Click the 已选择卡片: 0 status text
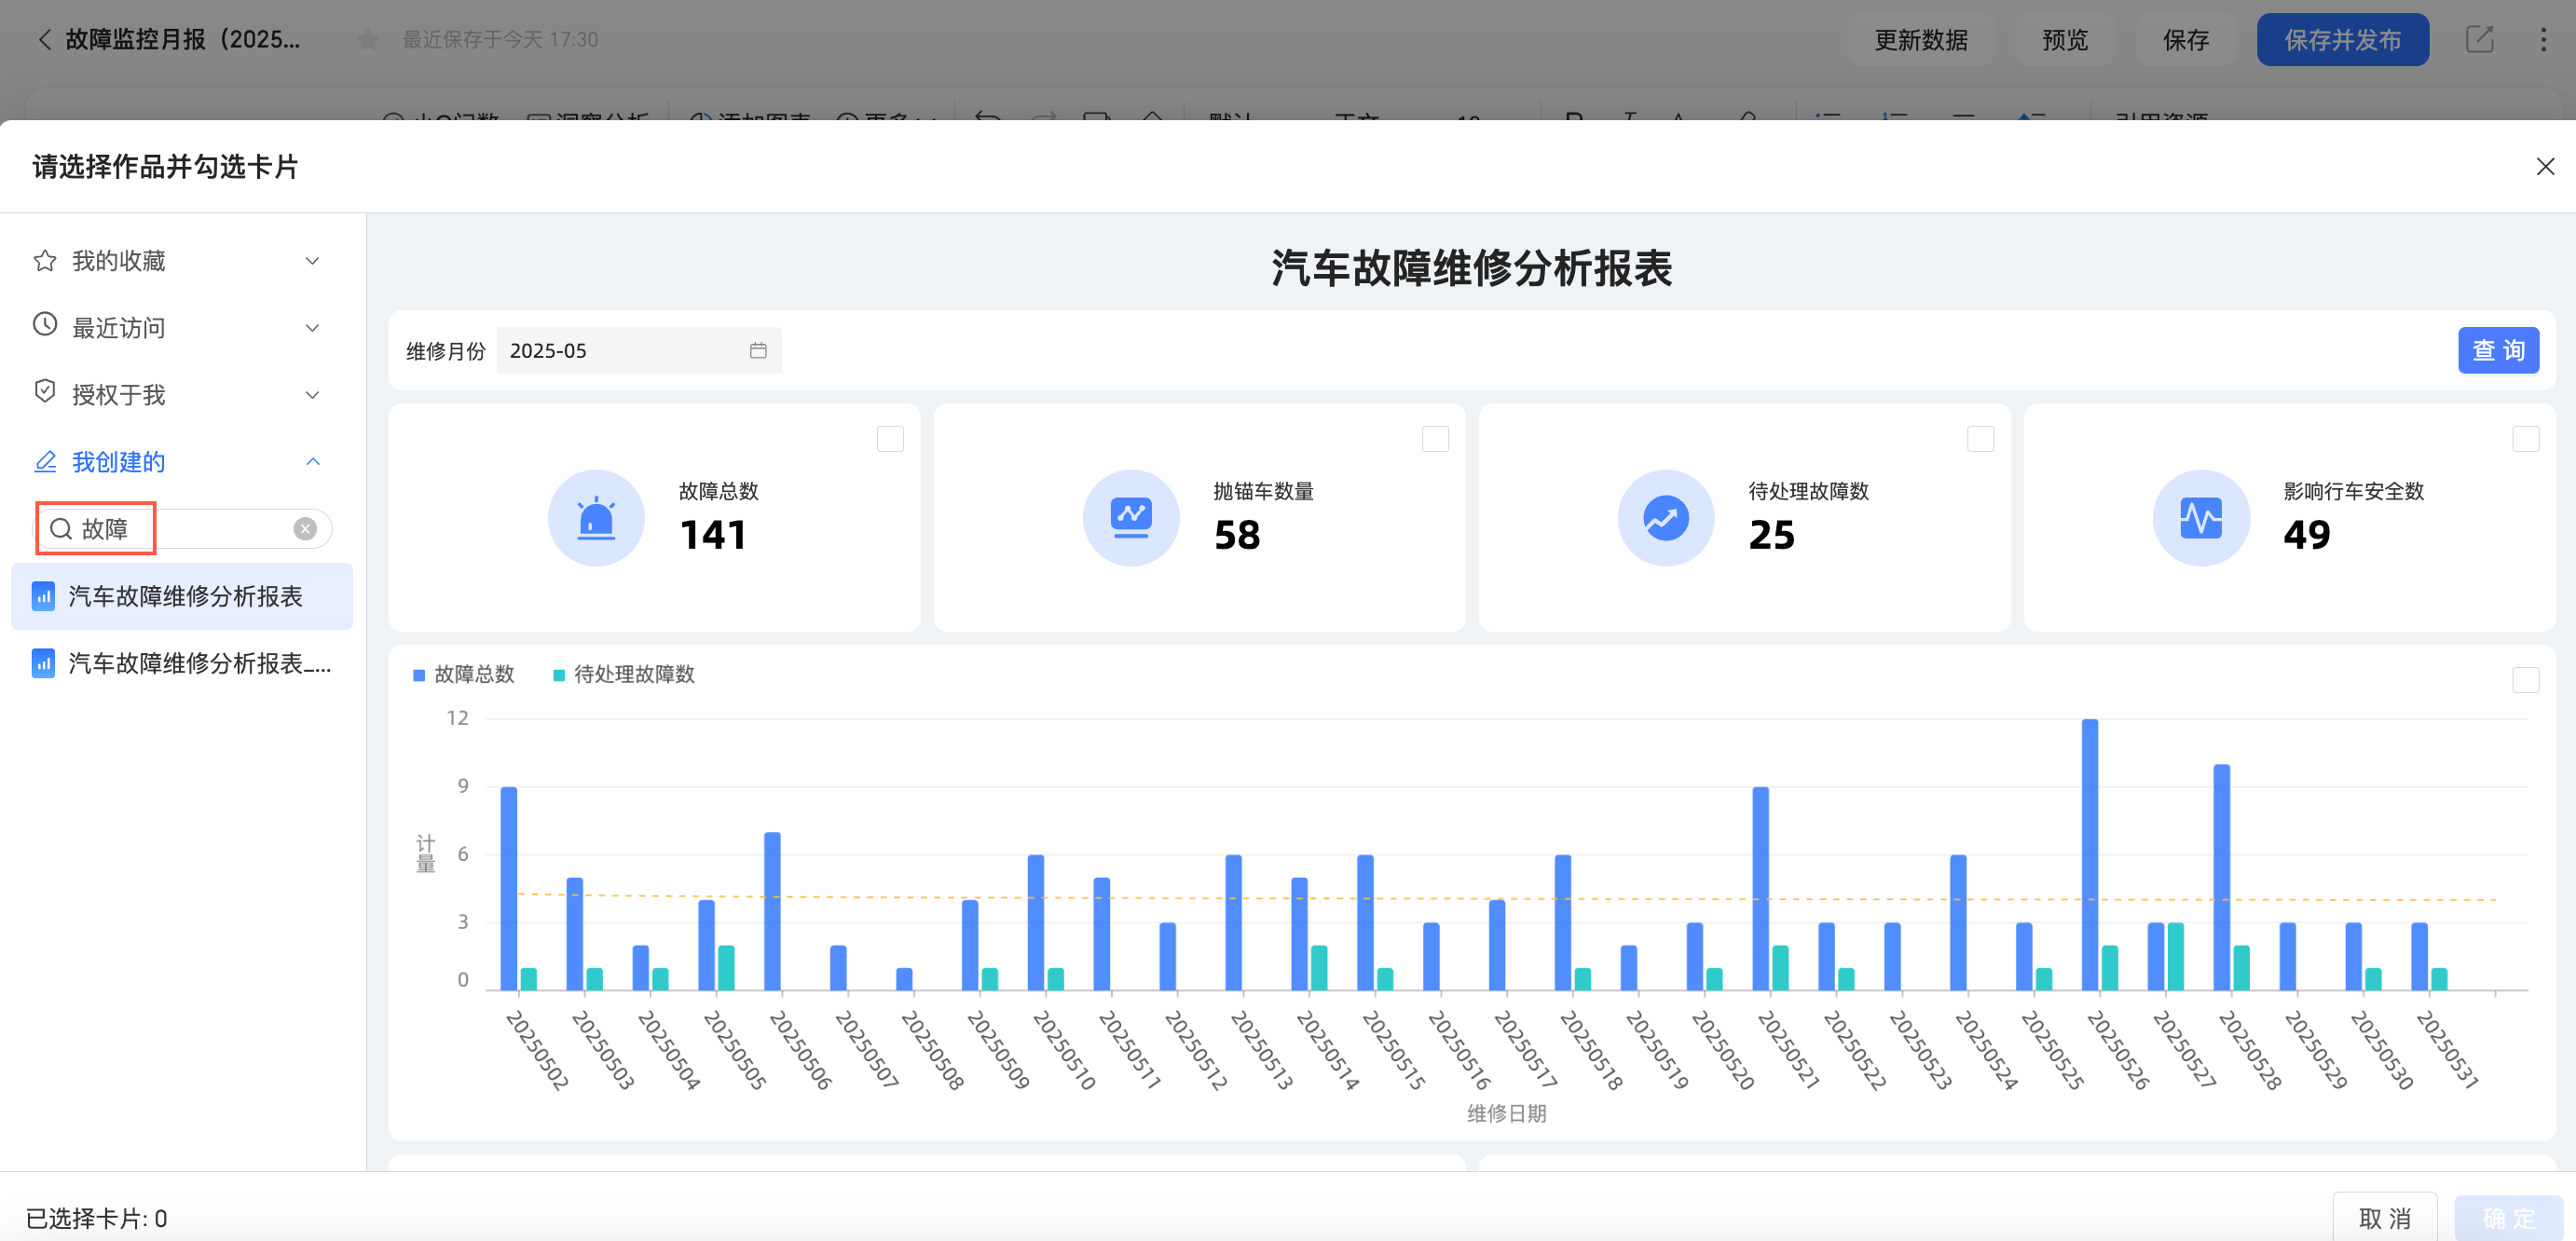2576x1241 pixels. [96, 1218]
